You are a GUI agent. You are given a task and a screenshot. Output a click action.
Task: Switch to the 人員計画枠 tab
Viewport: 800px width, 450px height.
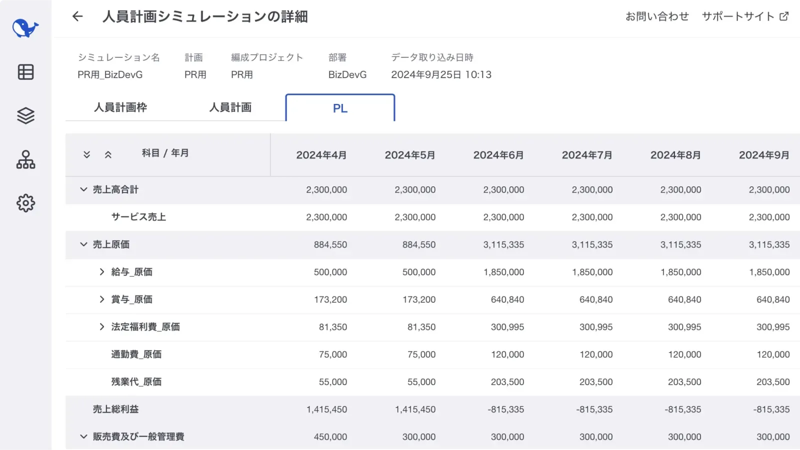coord(120,107)
